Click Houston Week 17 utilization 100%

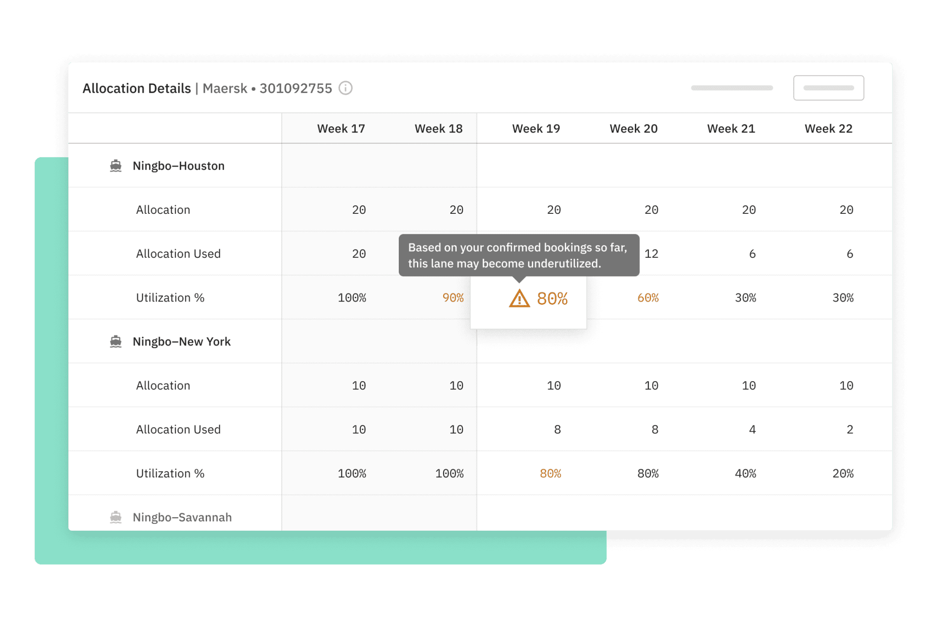tap(352, 297)
